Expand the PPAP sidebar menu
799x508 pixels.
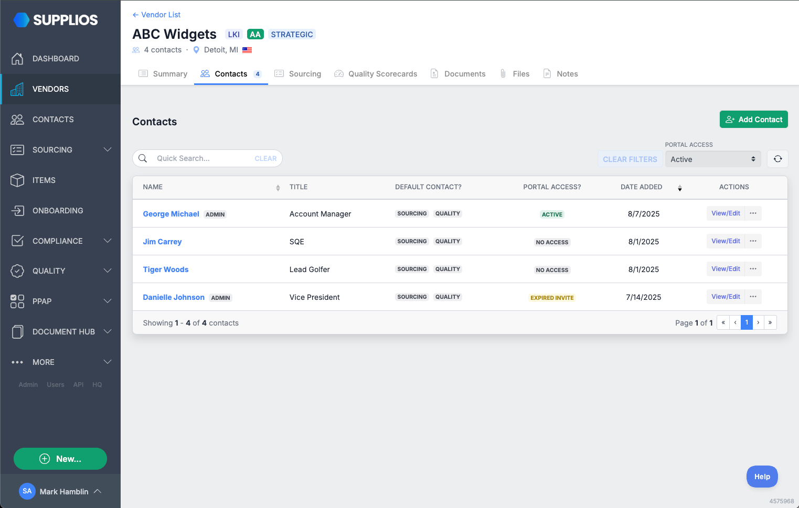coord(108,301)
